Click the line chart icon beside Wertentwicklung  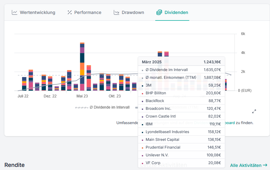[x=14, y=12]
